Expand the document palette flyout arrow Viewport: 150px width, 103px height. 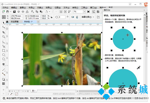[x=8, y=94]
